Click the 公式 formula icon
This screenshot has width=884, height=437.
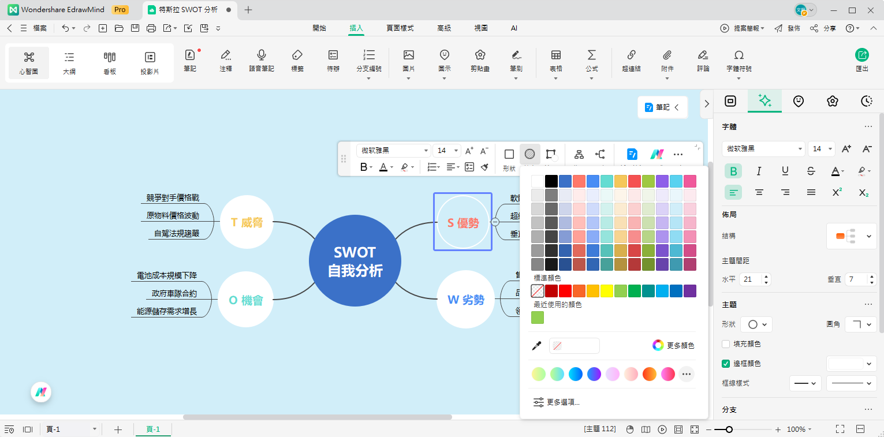pyautogui.click(x=591, y=62)
